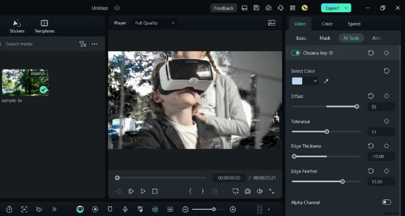Expand the Select Color swatch dropdown
Viewport: 405px width, 216px height.
click(x=315, y=81)
